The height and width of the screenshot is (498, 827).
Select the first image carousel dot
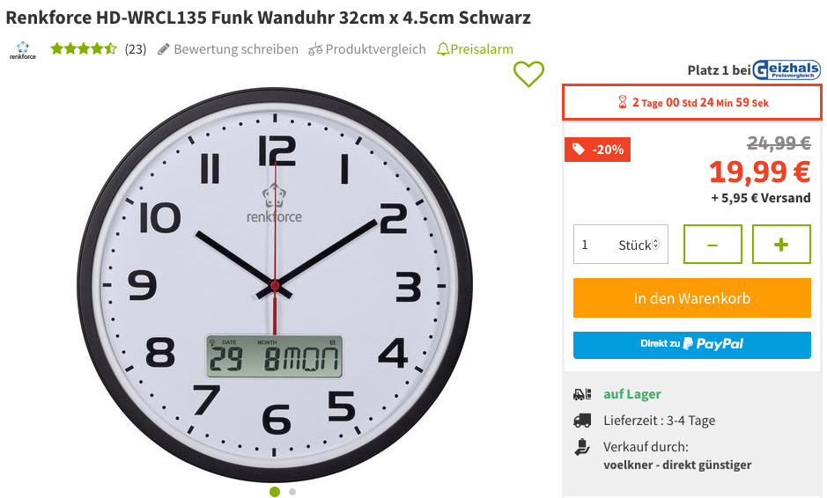click(x=275, y=492)
